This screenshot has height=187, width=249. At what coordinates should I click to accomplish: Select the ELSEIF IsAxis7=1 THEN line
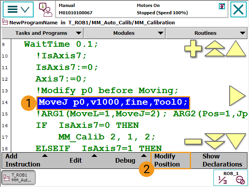[x=99, y=149]
